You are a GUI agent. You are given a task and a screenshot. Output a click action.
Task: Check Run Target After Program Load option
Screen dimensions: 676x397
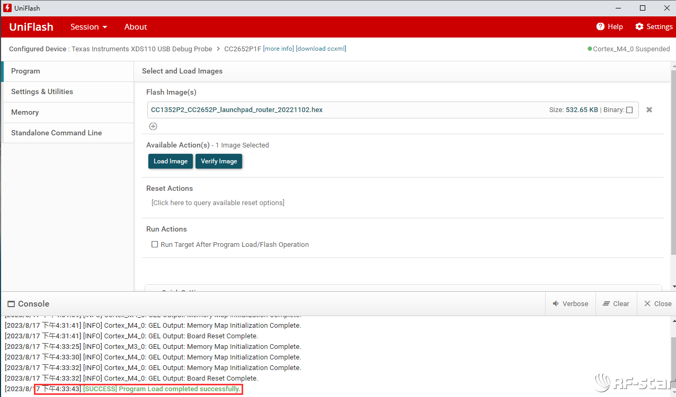[155, 245]
